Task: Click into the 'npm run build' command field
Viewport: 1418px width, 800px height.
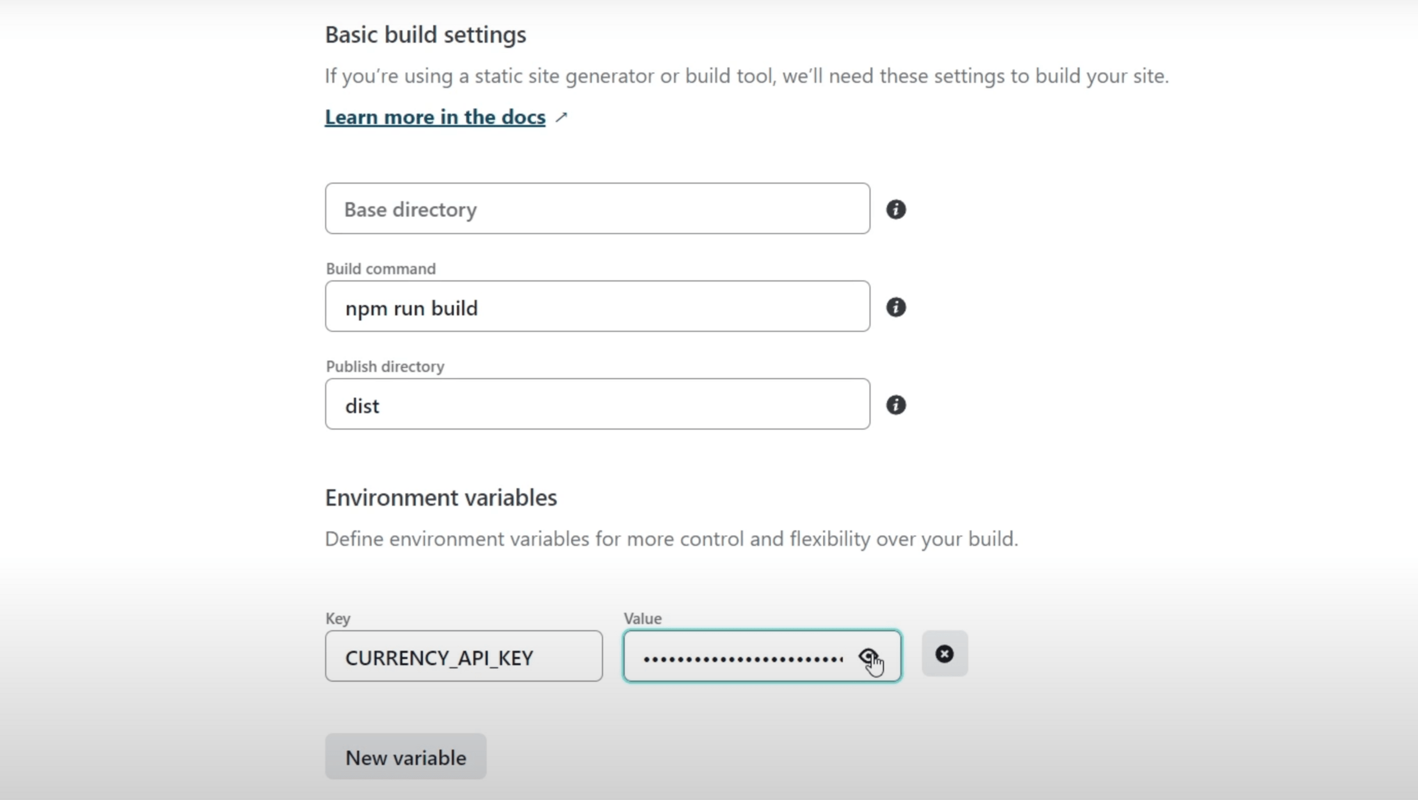Action: point(597,307)
